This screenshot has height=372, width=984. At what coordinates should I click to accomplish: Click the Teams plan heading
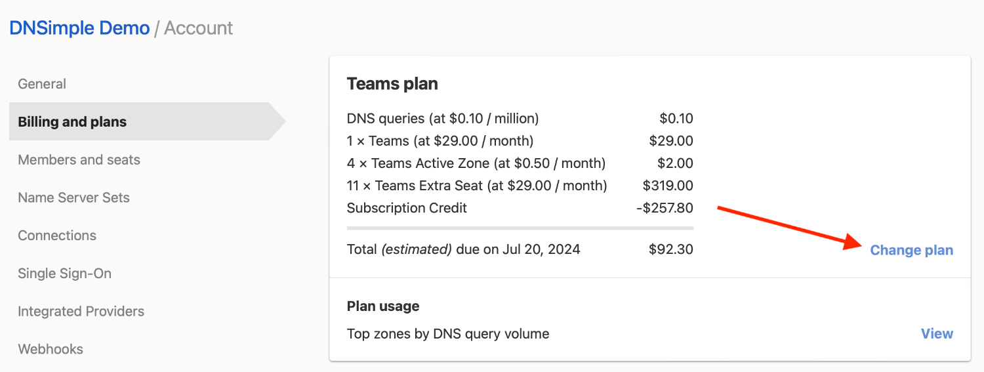point(392,84)
